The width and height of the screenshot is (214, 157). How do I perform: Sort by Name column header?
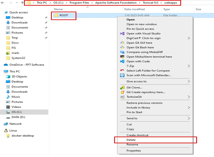[58, 9]
